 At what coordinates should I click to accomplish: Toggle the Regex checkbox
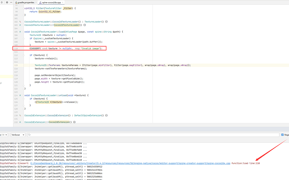[283, 135]
